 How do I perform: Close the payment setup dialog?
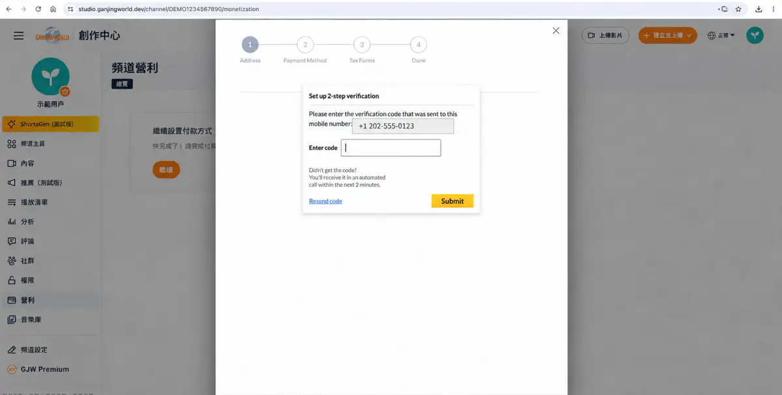[x=556, y=31]
